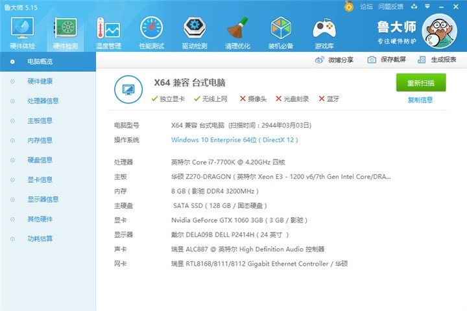Click motherboard value 华硕 Z270-DRAGON text
Image resolution: width=467 pixels, height=311 pixels.
click(x=281, y=177)
